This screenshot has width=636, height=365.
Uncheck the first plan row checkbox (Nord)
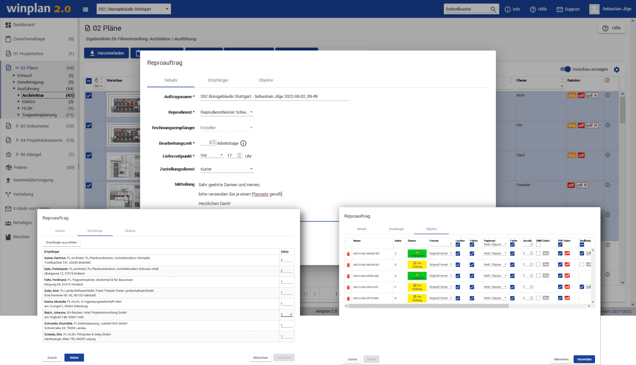(89, 96)
